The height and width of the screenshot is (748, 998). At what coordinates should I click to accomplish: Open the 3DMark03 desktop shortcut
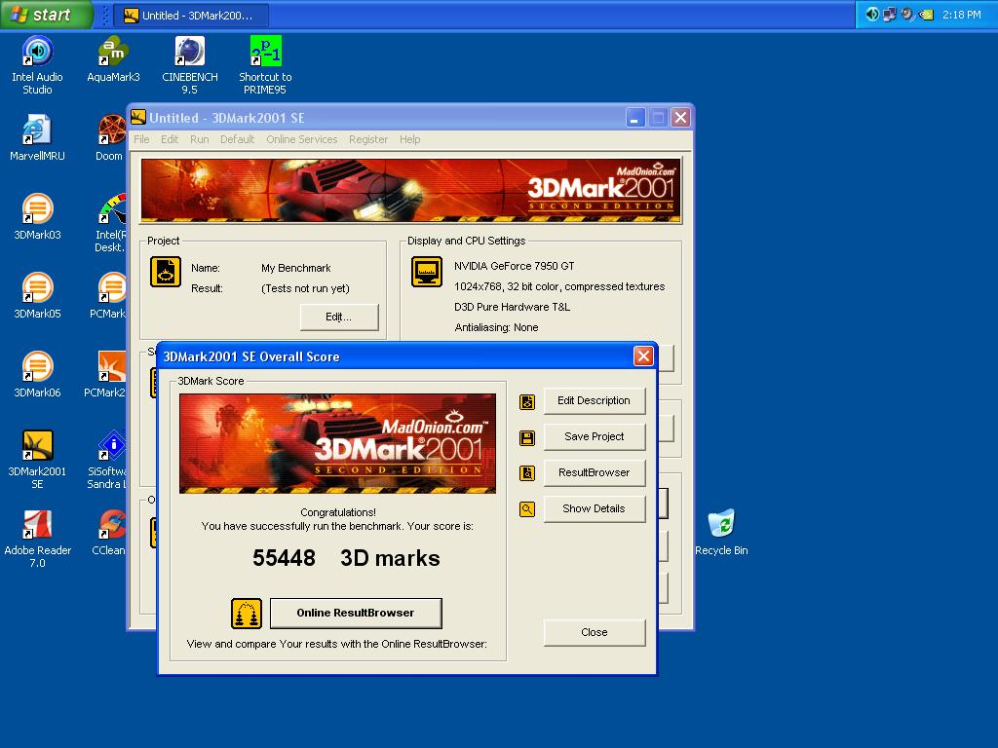[38, 216]
